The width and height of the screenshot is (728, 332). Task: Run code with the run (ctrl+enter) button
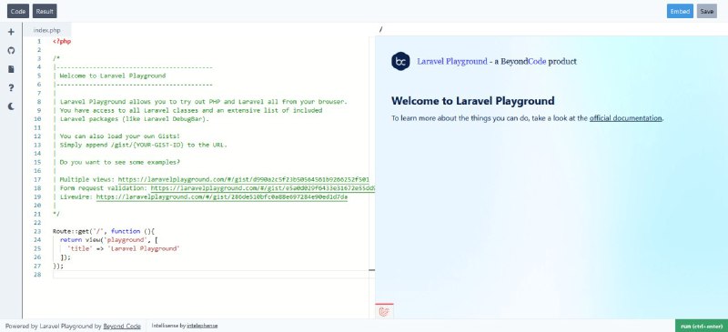tap(702, 326)
